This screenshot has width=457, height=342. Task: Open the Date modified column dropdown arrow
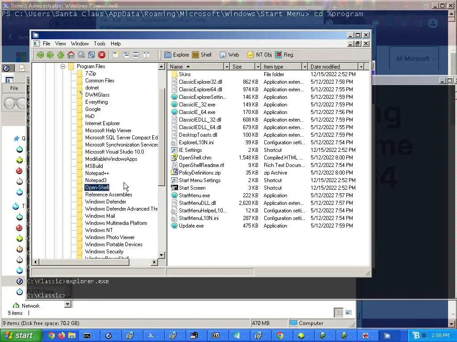tap(361, 67)
